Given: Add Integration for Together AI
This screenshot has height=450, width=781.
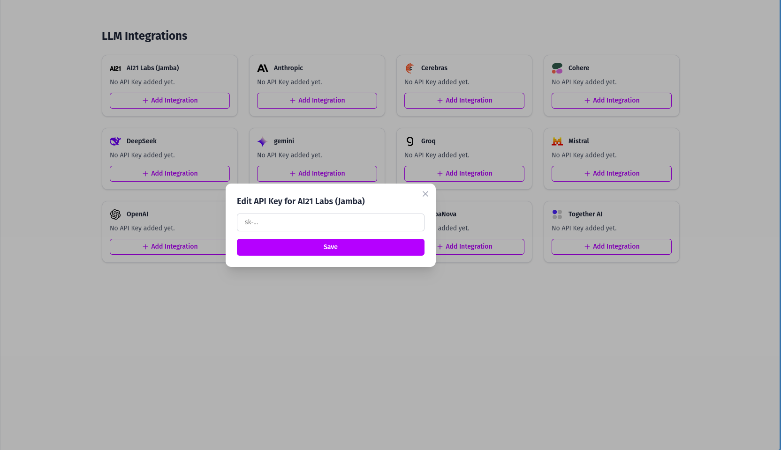Looking at the screenshot, I should coord(611,246).
